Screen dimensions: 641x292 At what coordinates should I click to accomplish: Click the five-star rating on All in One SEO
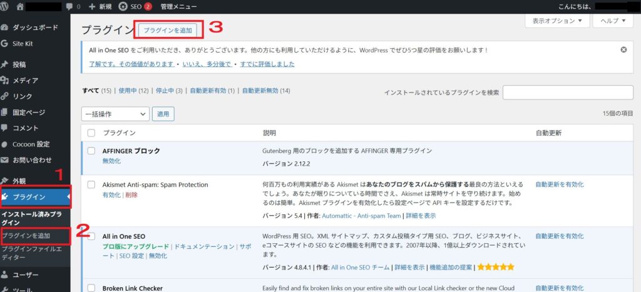(x=496, y=268)
